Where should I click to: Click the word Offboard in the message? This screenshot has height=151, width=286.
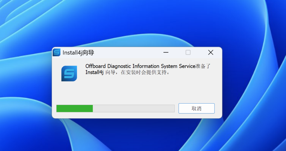pyautogui.click(x=96, y=66)
